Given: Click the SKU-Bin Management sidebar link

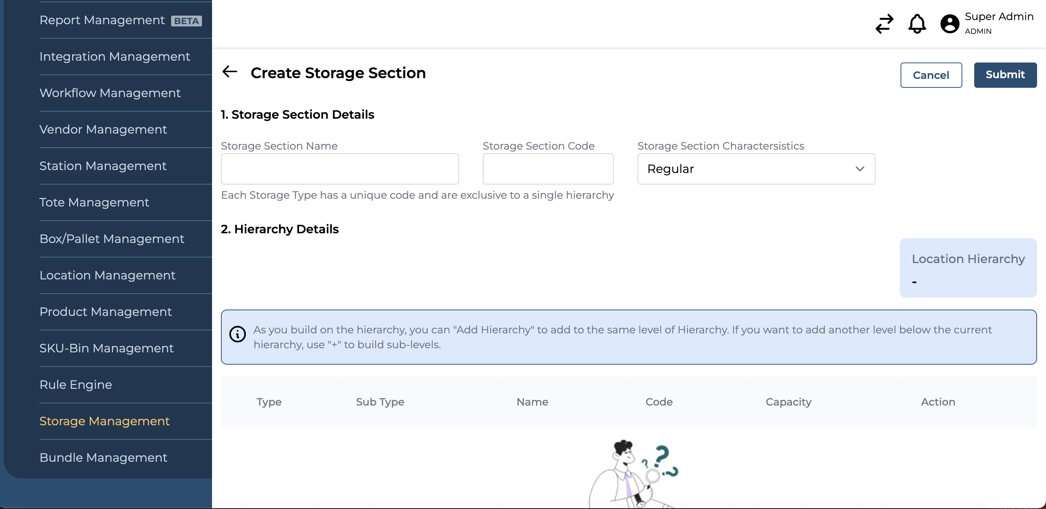Looking at the screenshot, I should [107, 348].
